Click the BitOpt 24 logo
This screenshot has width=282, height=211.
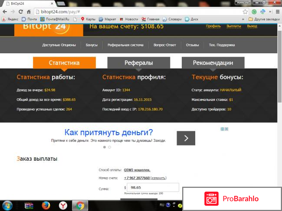pos(49,29)
